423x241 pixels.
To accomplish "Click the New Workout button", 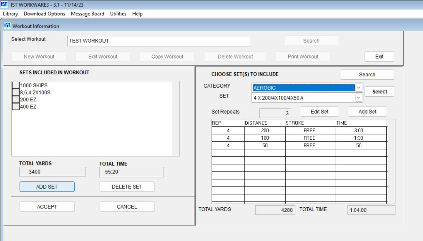I will (x=39, y=57).
